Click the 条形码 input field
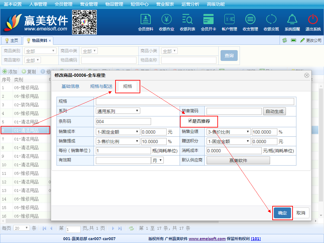 coord(123,121)
